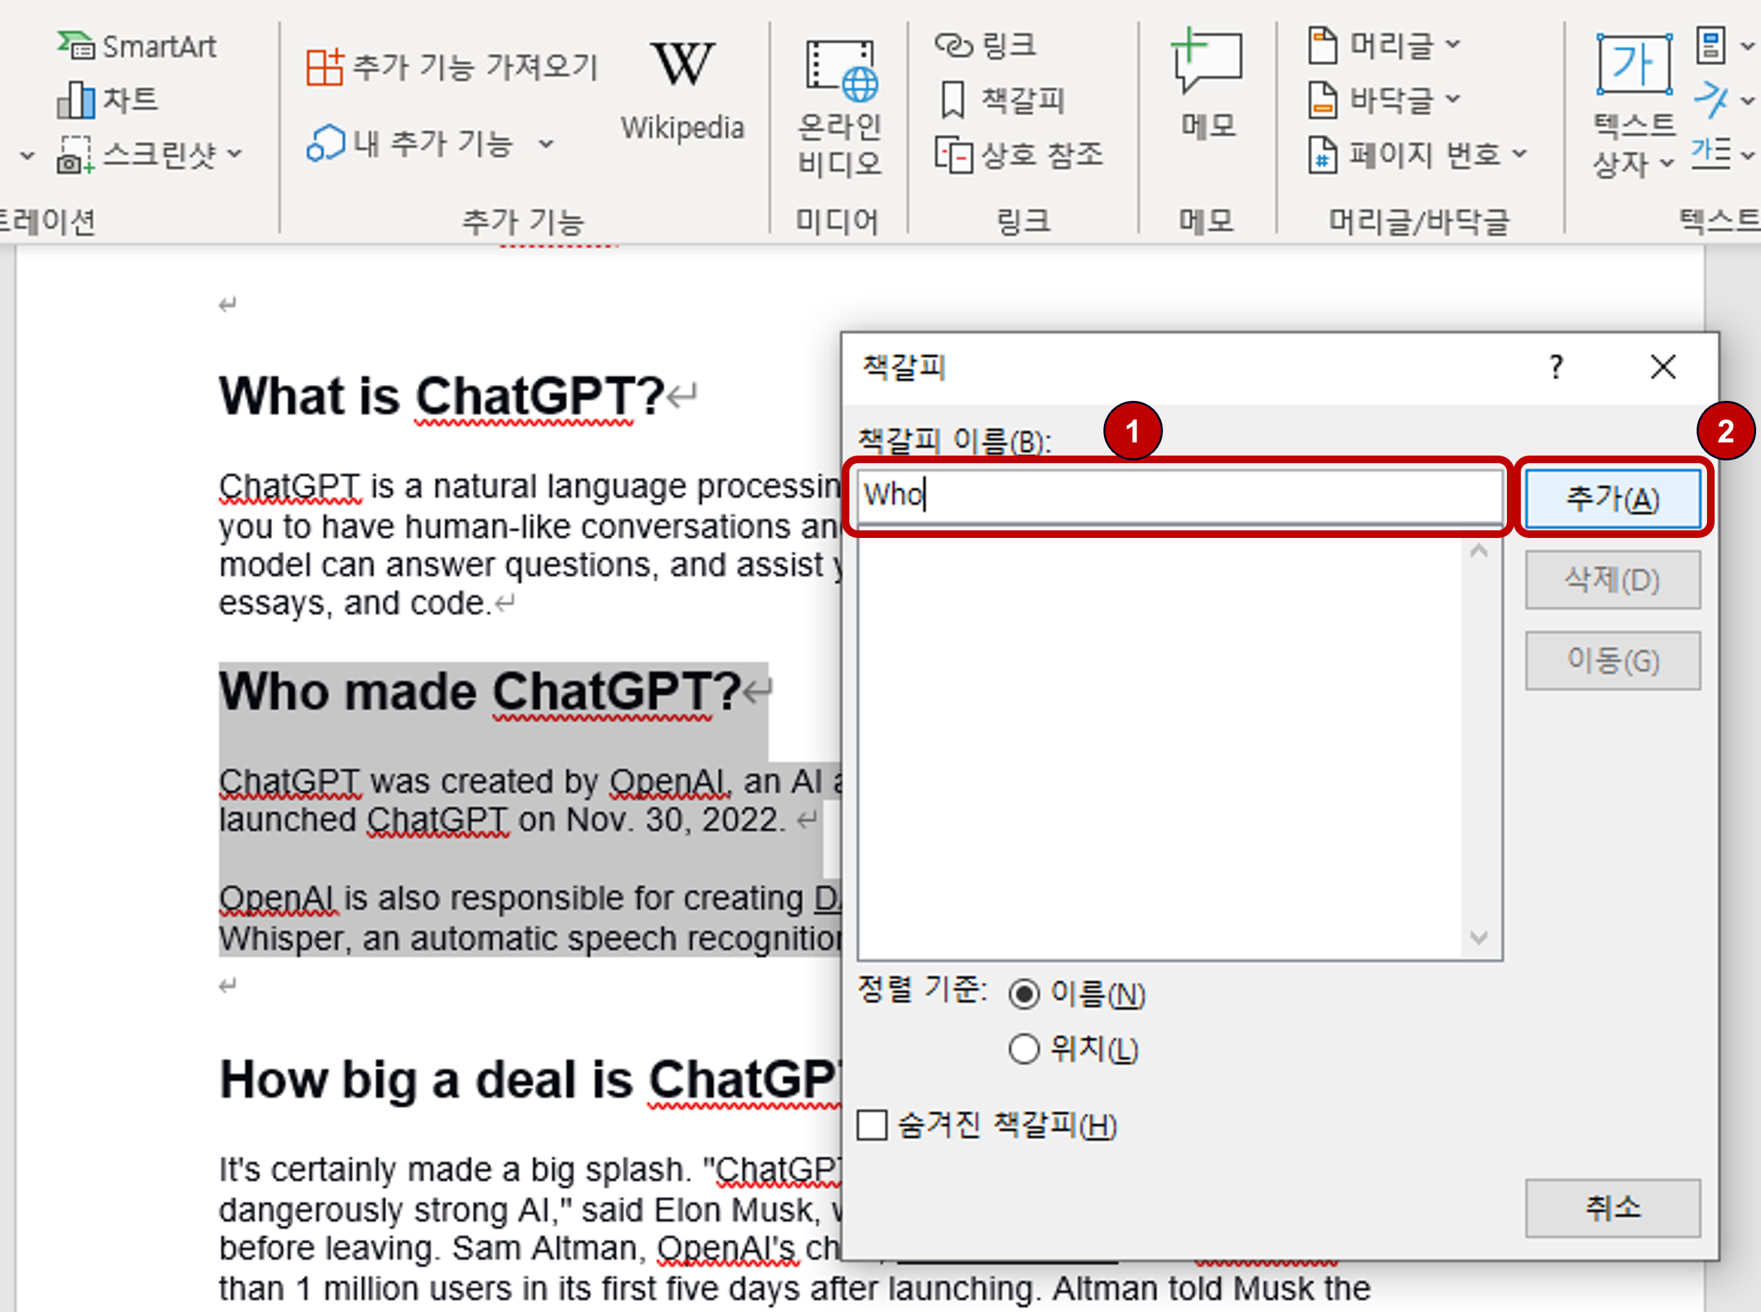Select the 이름 sort radio button
Viewport: 1761px width, 1312px height.
pos(1023,994)
